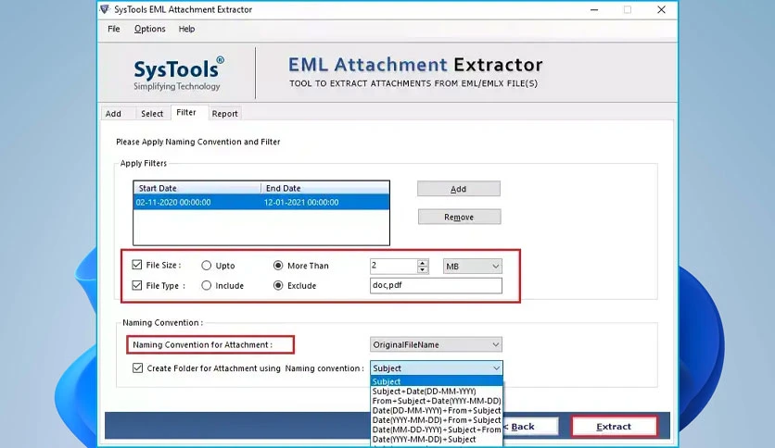
Task: Click the file type field containing doc,pdf
Action: [436, 285]
